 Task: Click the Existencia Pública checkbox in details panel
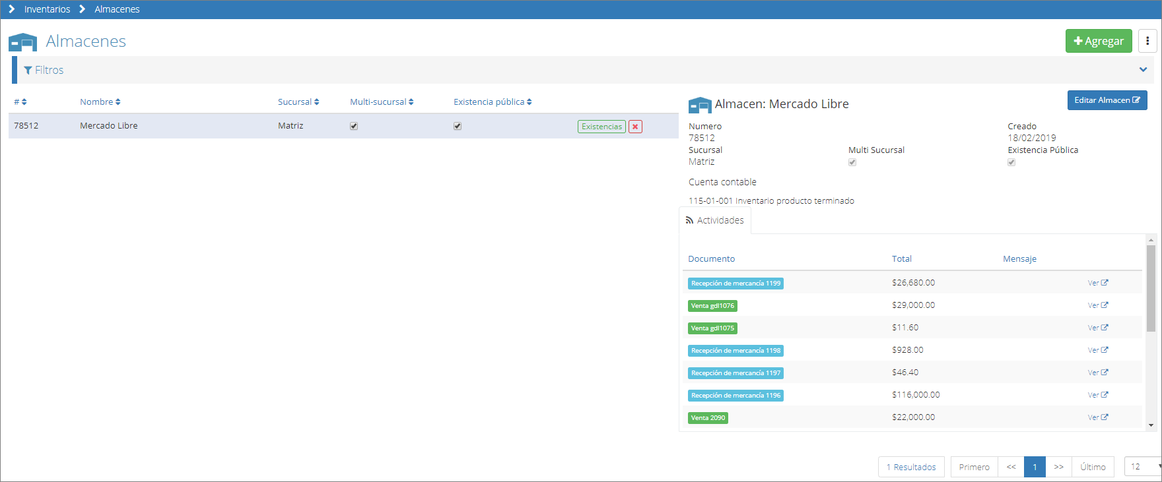pos(1011,162)
